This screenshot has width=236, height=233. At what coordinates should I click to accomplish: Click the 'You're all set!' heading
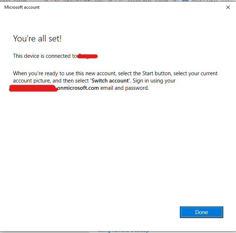pyautogui.click(x=37, y=39)
